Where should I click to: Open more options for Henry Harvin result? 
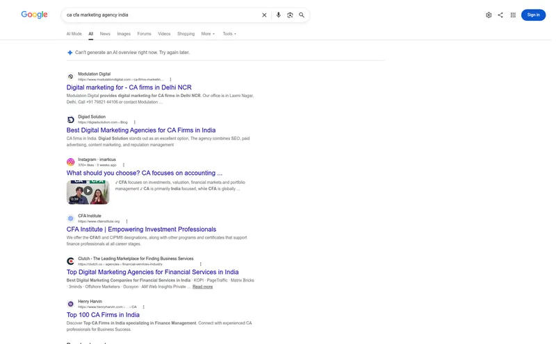click(x=143, y=307)
